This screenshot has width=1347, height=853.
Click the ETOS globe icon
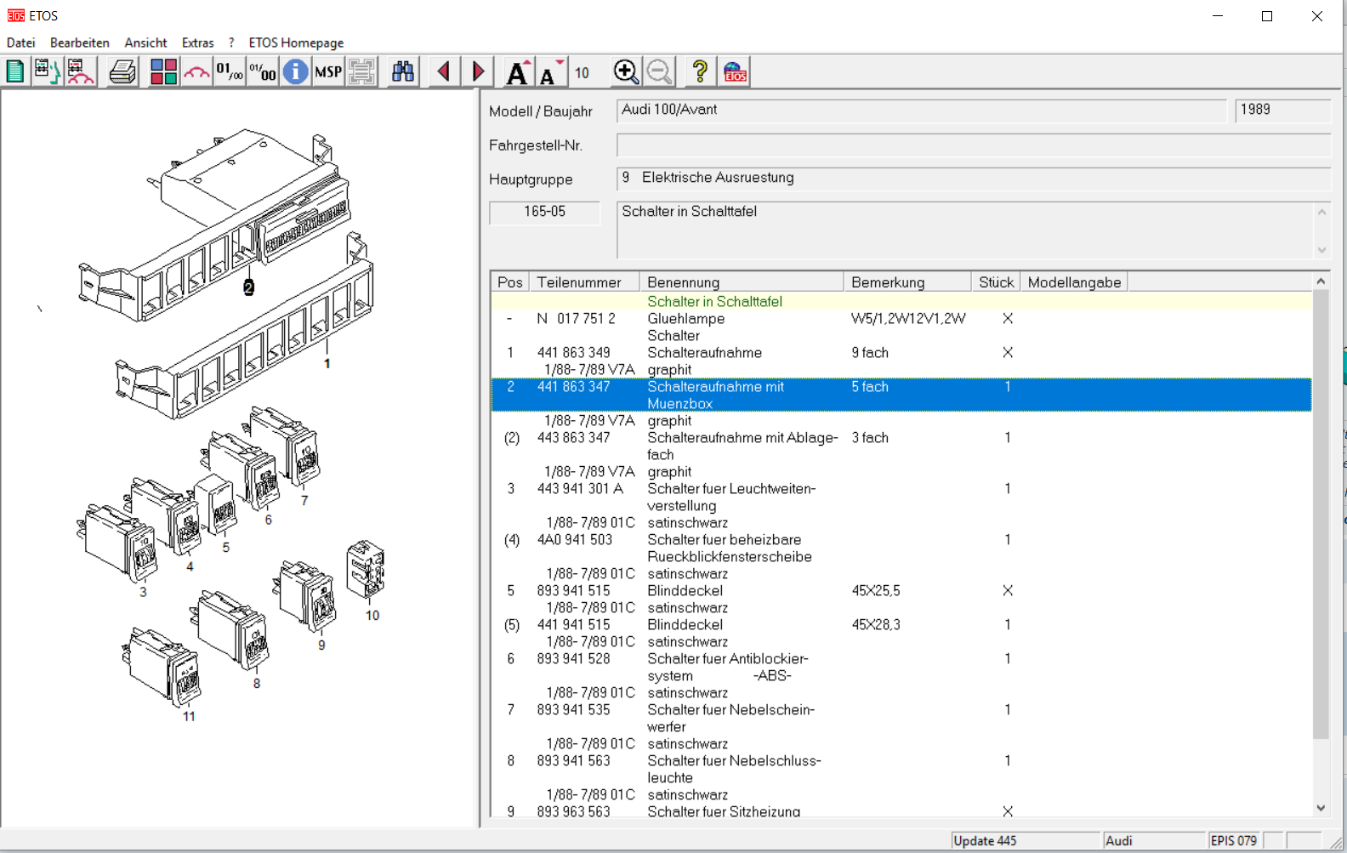click(735, 72)
